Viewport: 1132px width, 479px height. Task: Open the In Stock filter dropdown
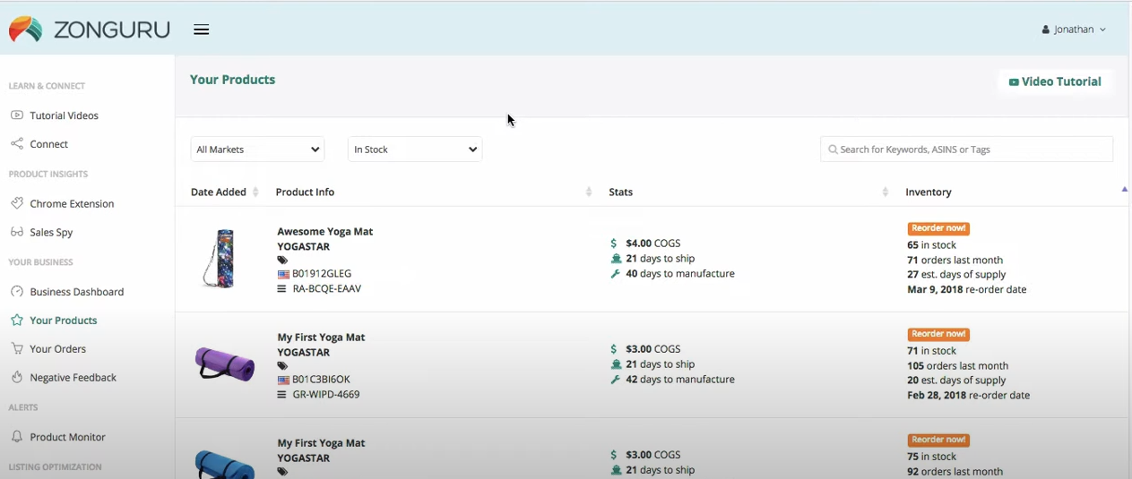[x=415, y=150]
